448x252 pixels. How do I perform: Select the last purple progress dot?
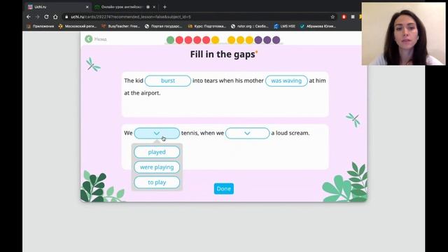pyautogui.click(x=276, y=40)
